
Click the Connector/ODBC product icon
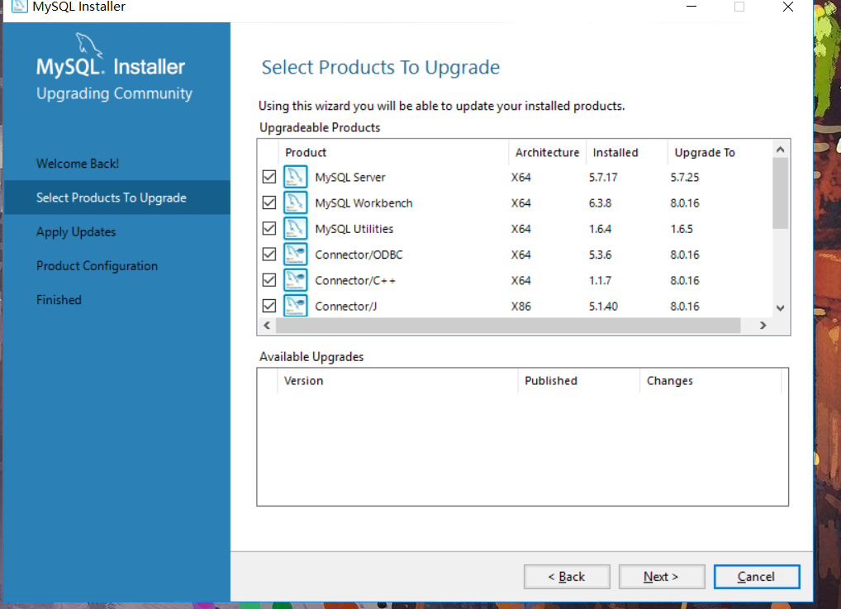point(295,254)
